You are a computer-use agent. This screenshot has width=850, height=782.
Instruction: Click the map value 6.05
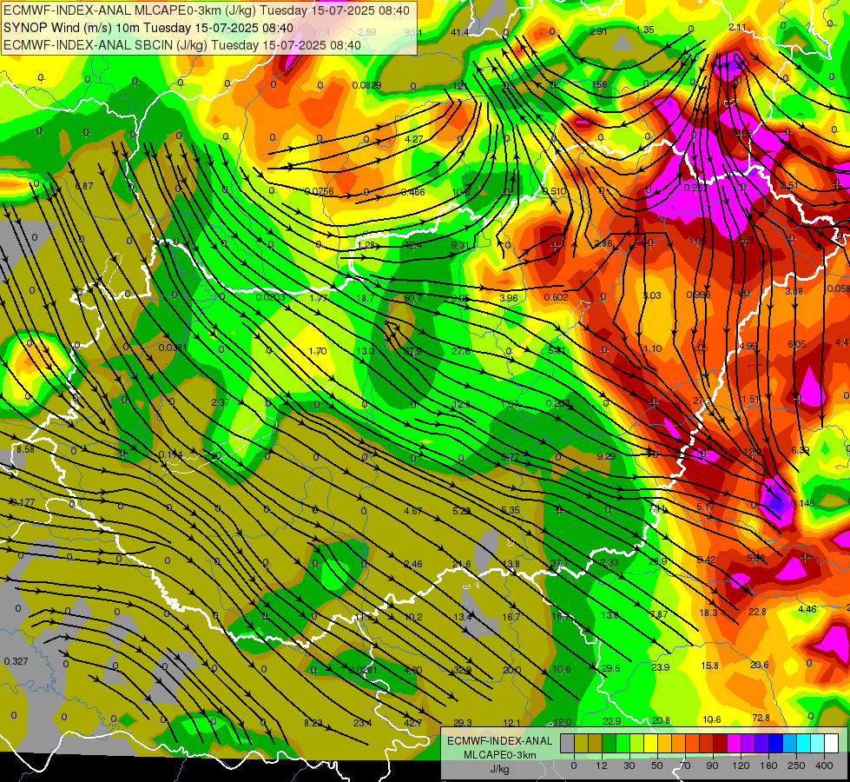(796, 344)
